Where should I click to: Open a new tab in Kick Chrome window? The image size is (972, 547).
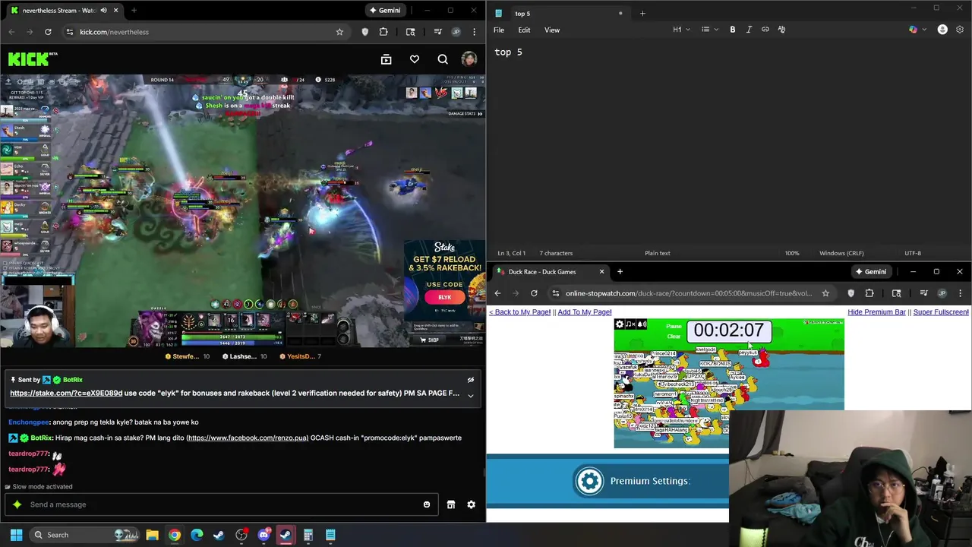click(x=134, y=11)
